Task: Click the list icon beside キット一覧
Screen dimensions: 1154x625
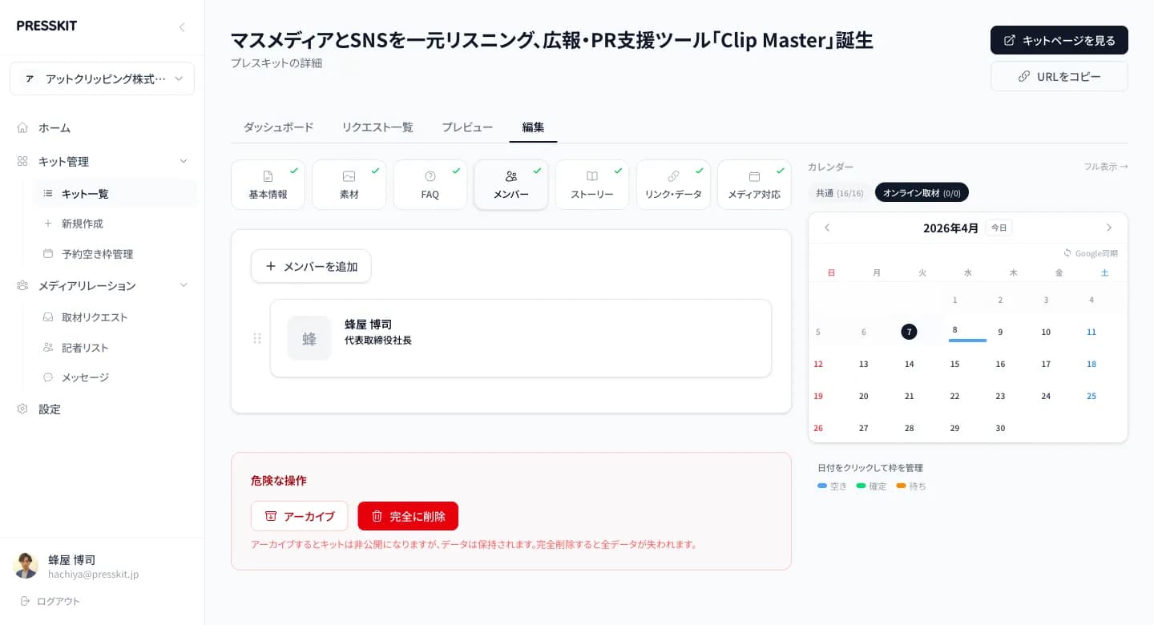Action: point(48,193)
